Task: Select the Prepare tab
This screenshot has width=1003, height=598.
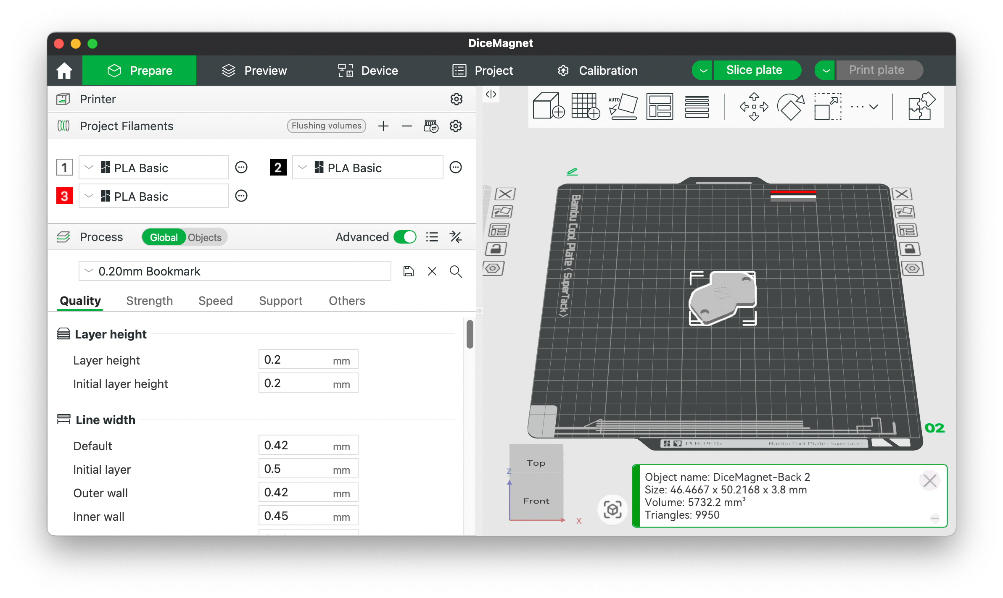Action: 139,71
